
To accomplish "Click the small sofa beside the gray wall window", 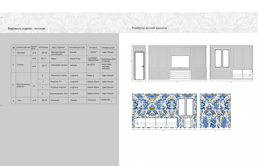I will pyautogui.click(x=243, y=74).
